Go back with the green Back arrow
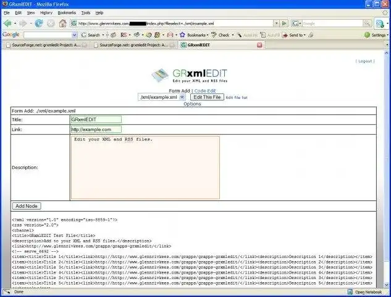 [7, 24]
